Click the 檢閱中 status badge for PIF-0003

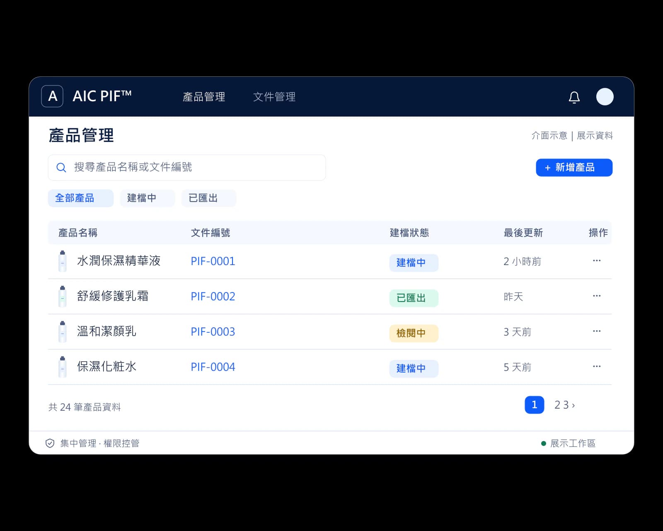414,333
